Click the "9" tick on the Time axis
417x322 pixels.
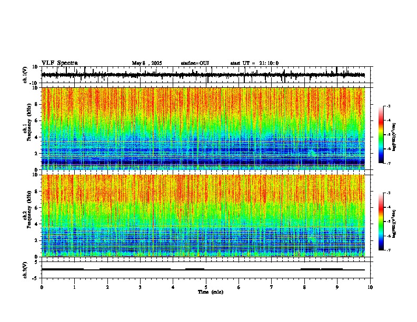pyautogui.click(x=337, y=287)
